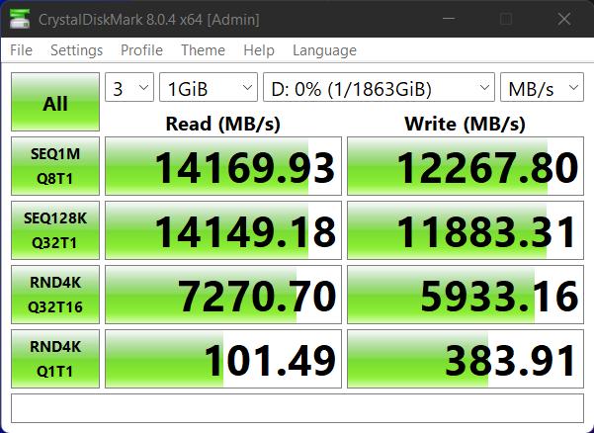This screenshot has width=594, height=433.
Task: Click the RND4K Q1T1 write result 383.91
Action: click(466, 360)
